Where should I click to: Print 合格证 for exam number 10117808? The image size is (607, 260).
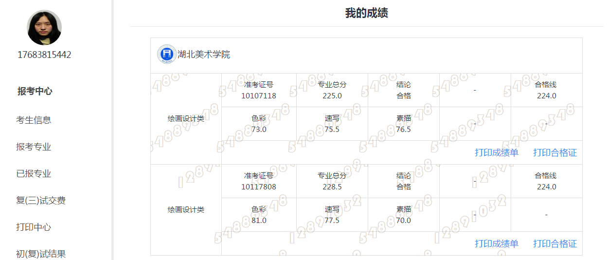(555, 244)
